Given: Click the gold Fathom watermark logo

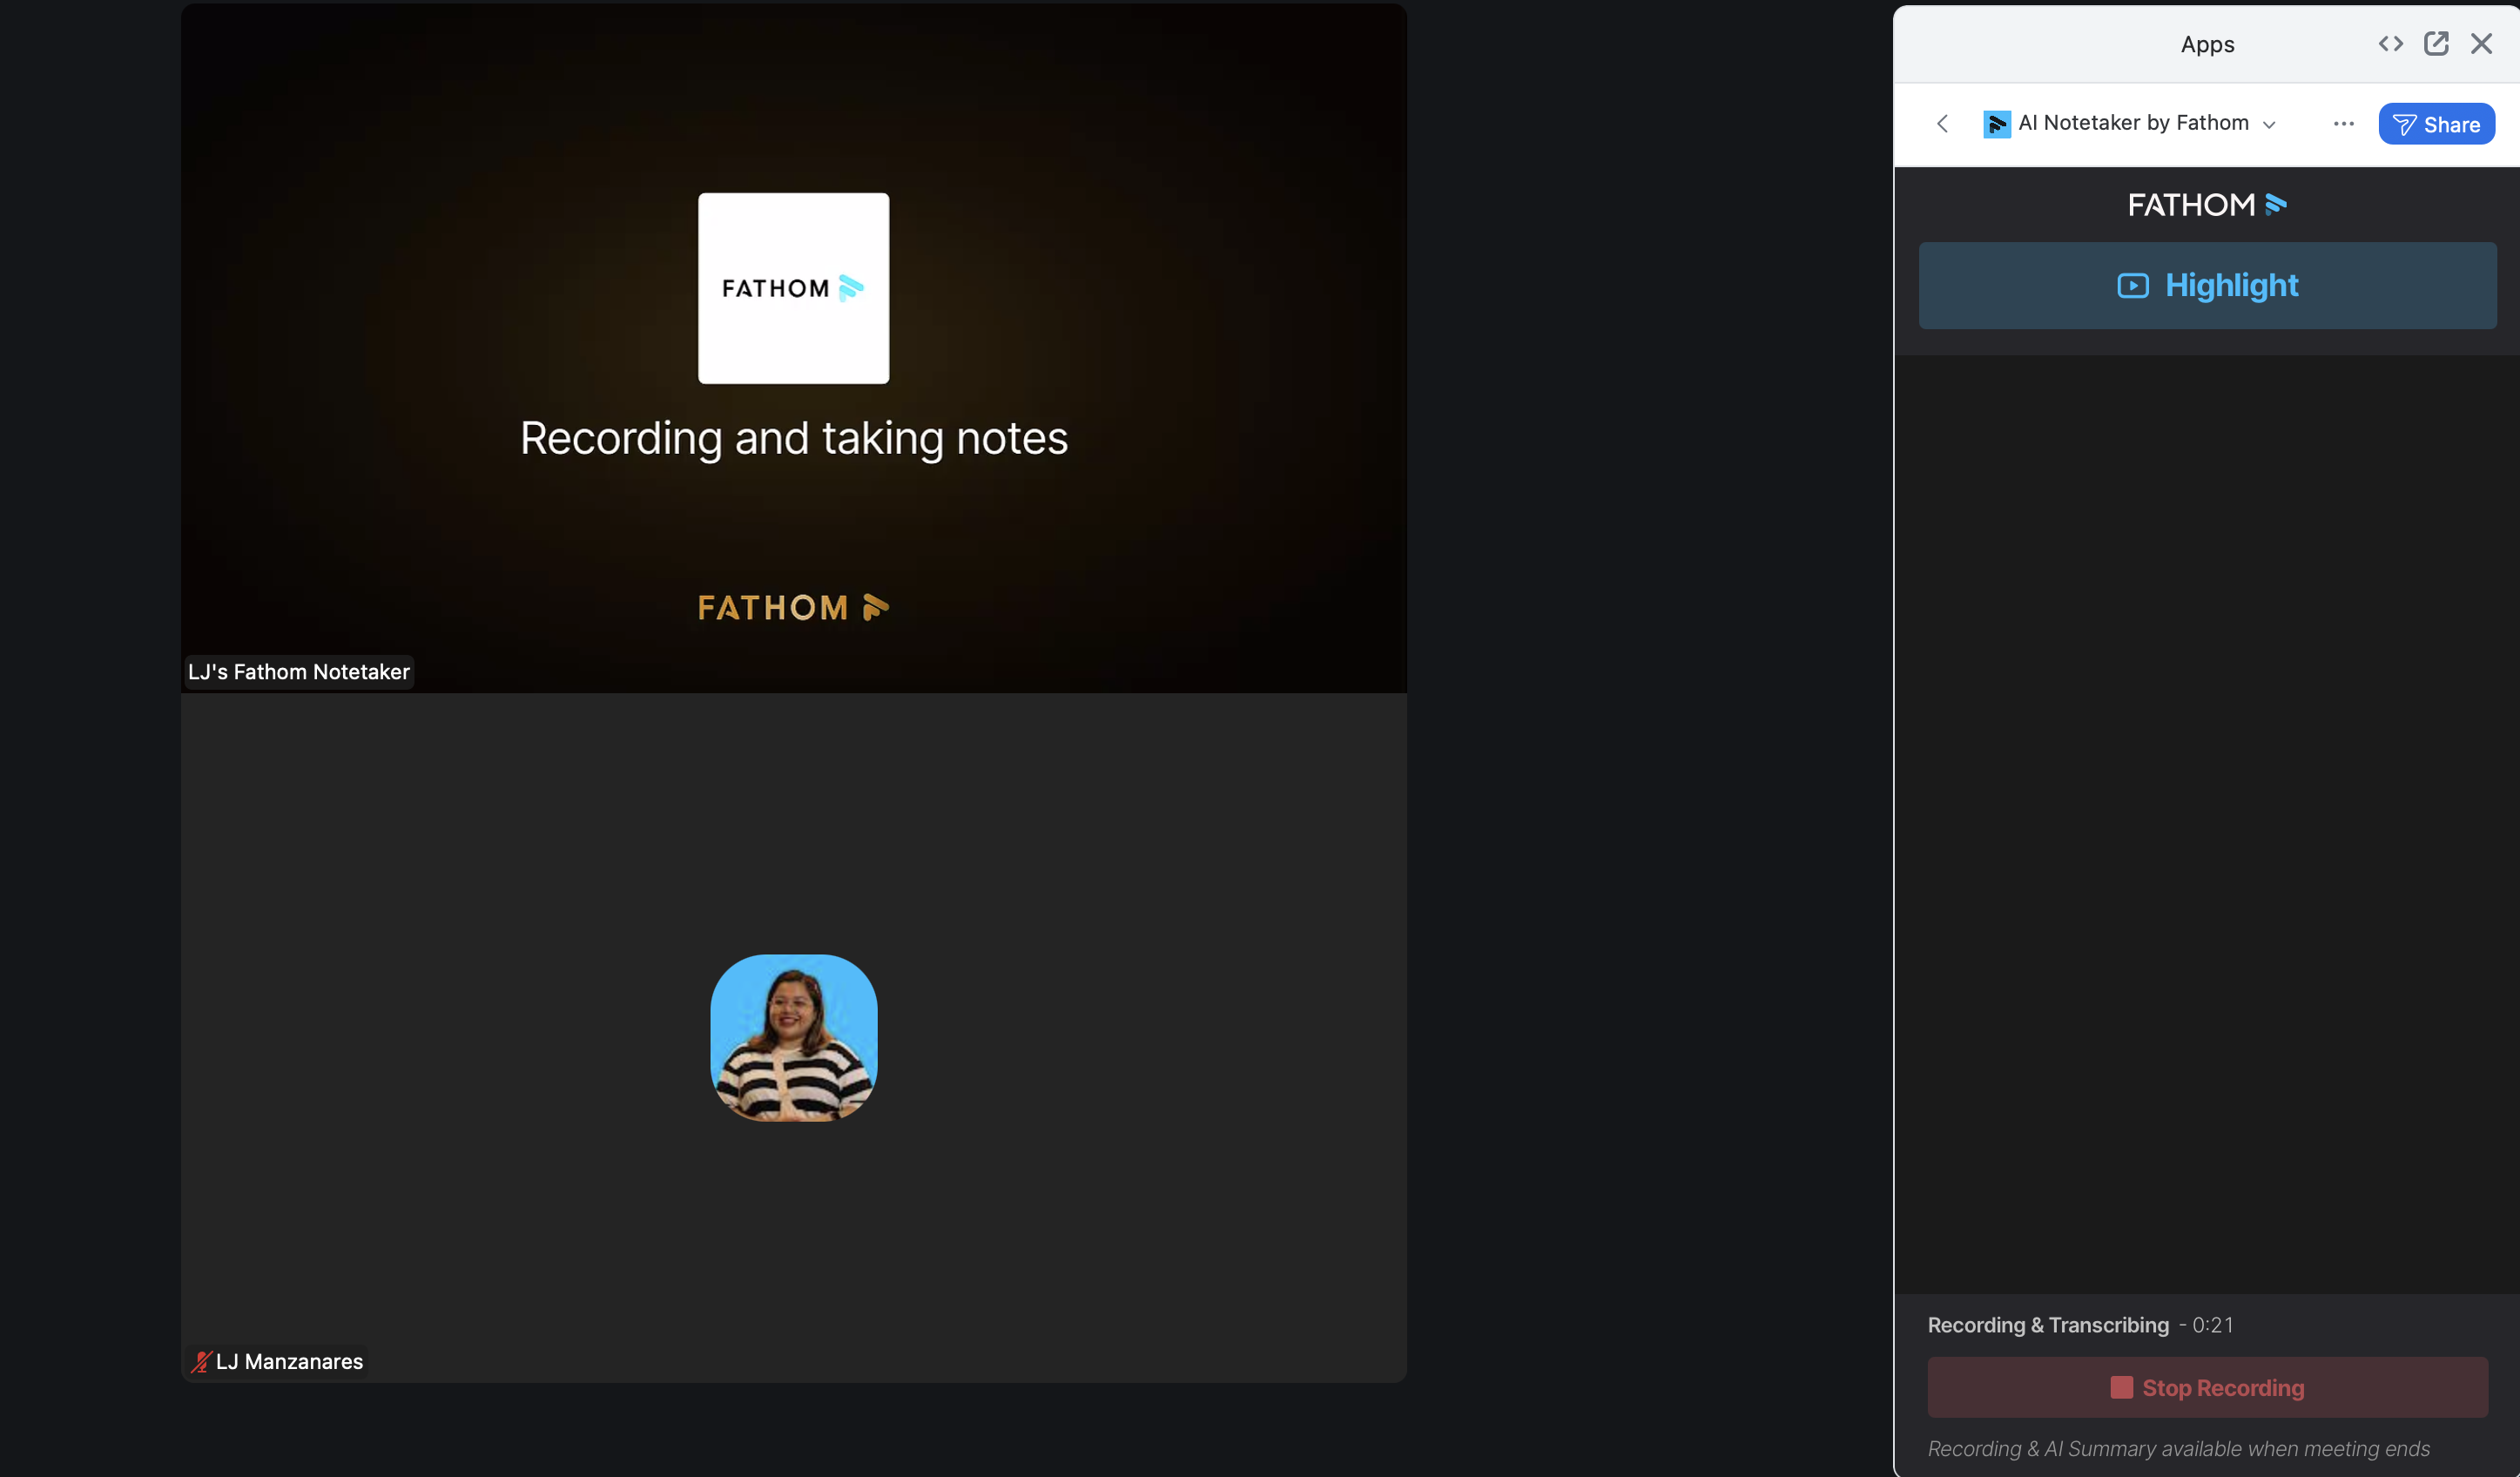Looking at the screenshot, I should tap(792, 607).
